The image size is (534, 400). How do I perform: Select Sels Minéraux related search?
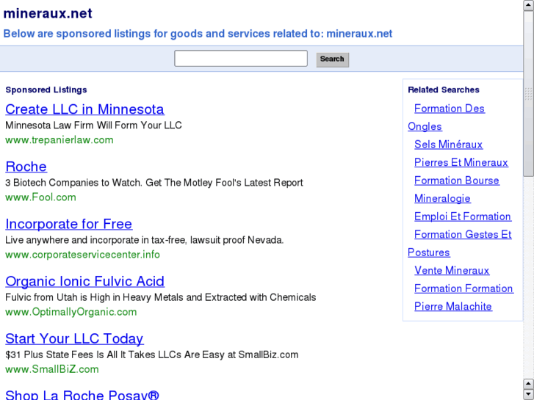(448, 145)
